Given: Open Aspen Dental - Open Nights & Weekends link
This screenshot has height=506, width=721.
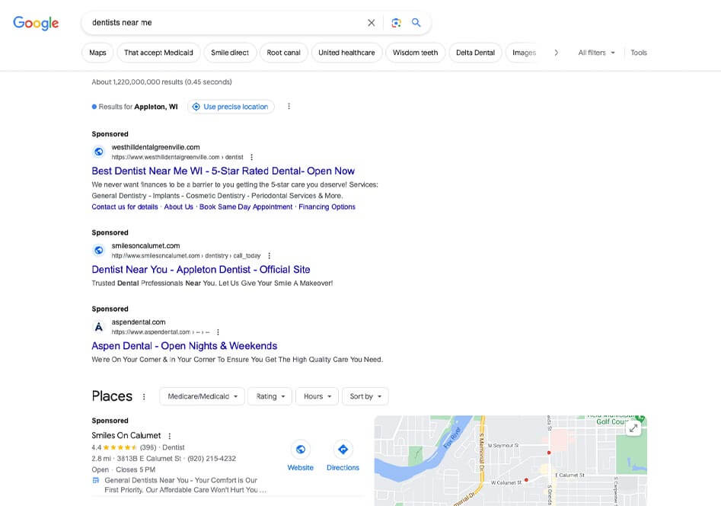Looking at the screenshot, I should pyautogui.click(x=184, y=346).
